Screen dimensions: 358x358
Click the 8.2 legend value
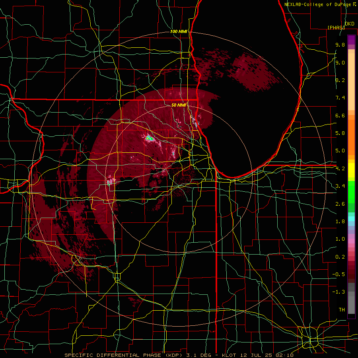tap(340, 80)
